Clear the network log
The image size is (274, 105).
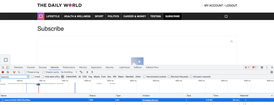[x=8, y=72]
